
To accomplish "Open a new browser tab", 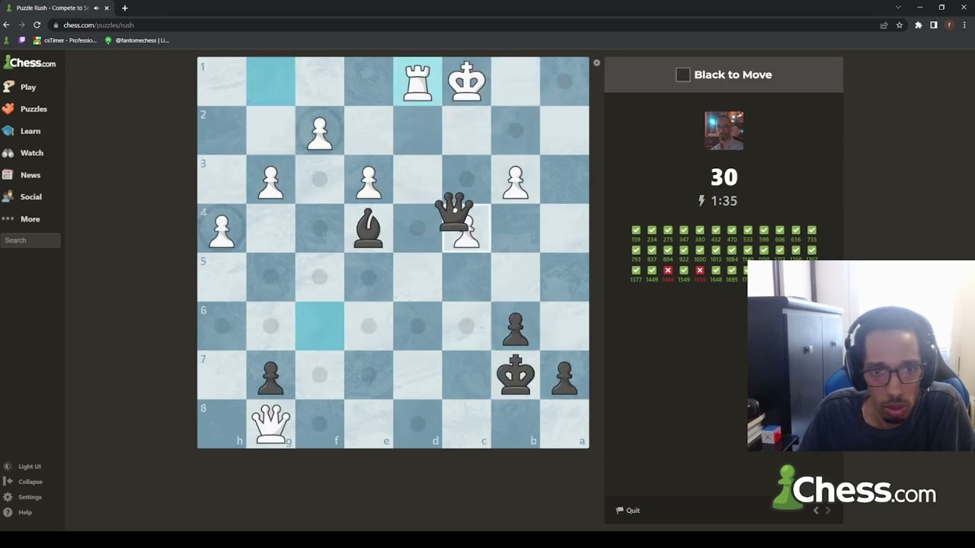I will pyautogui.click(x=125, y=8).
